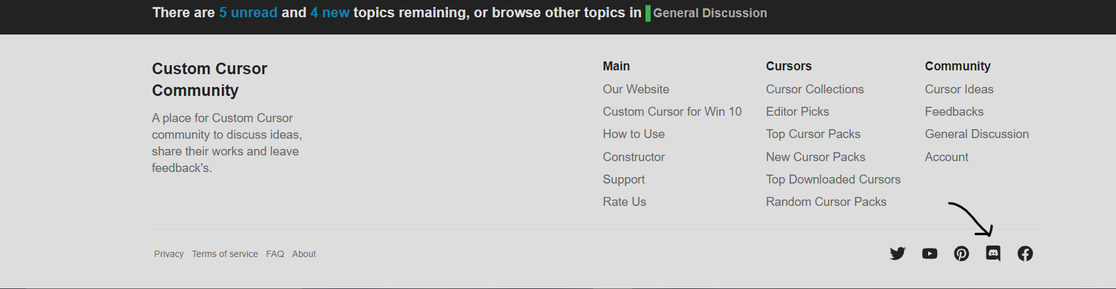1116x289 pixels.
Task: Open Random Cursor Packs link
Action: tap(826, 202)
